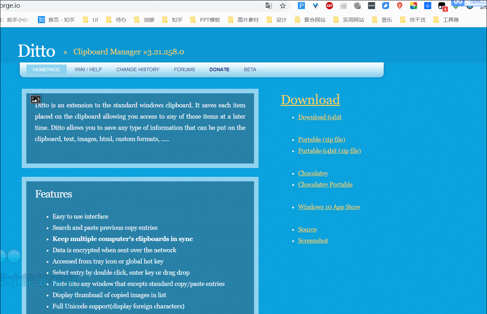The image size is (487, 314).
Task: Click 'Accessed from tray icon or global hot key'
Action: [x=108, y=261]
